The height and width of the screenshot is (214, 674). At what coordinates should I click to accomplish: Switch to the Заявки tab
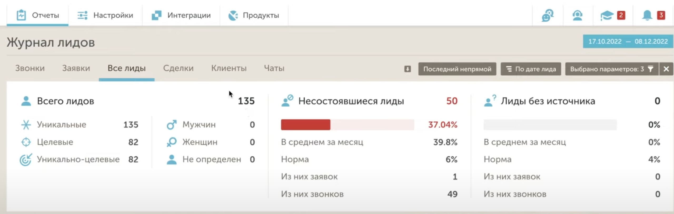click(76, 68)
